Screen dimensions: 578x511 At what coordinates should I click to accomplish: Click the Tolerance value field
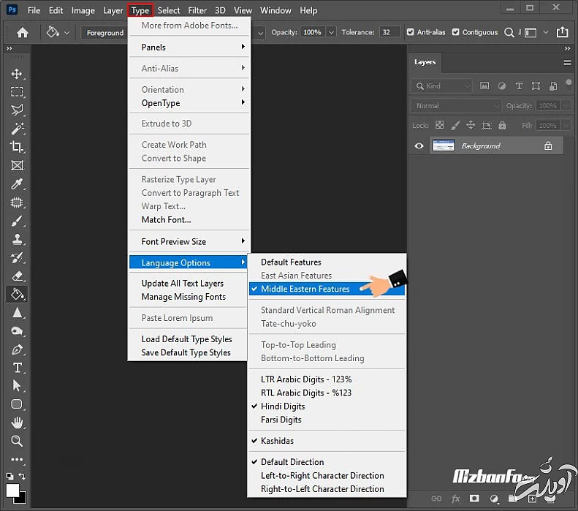point(390,32)
